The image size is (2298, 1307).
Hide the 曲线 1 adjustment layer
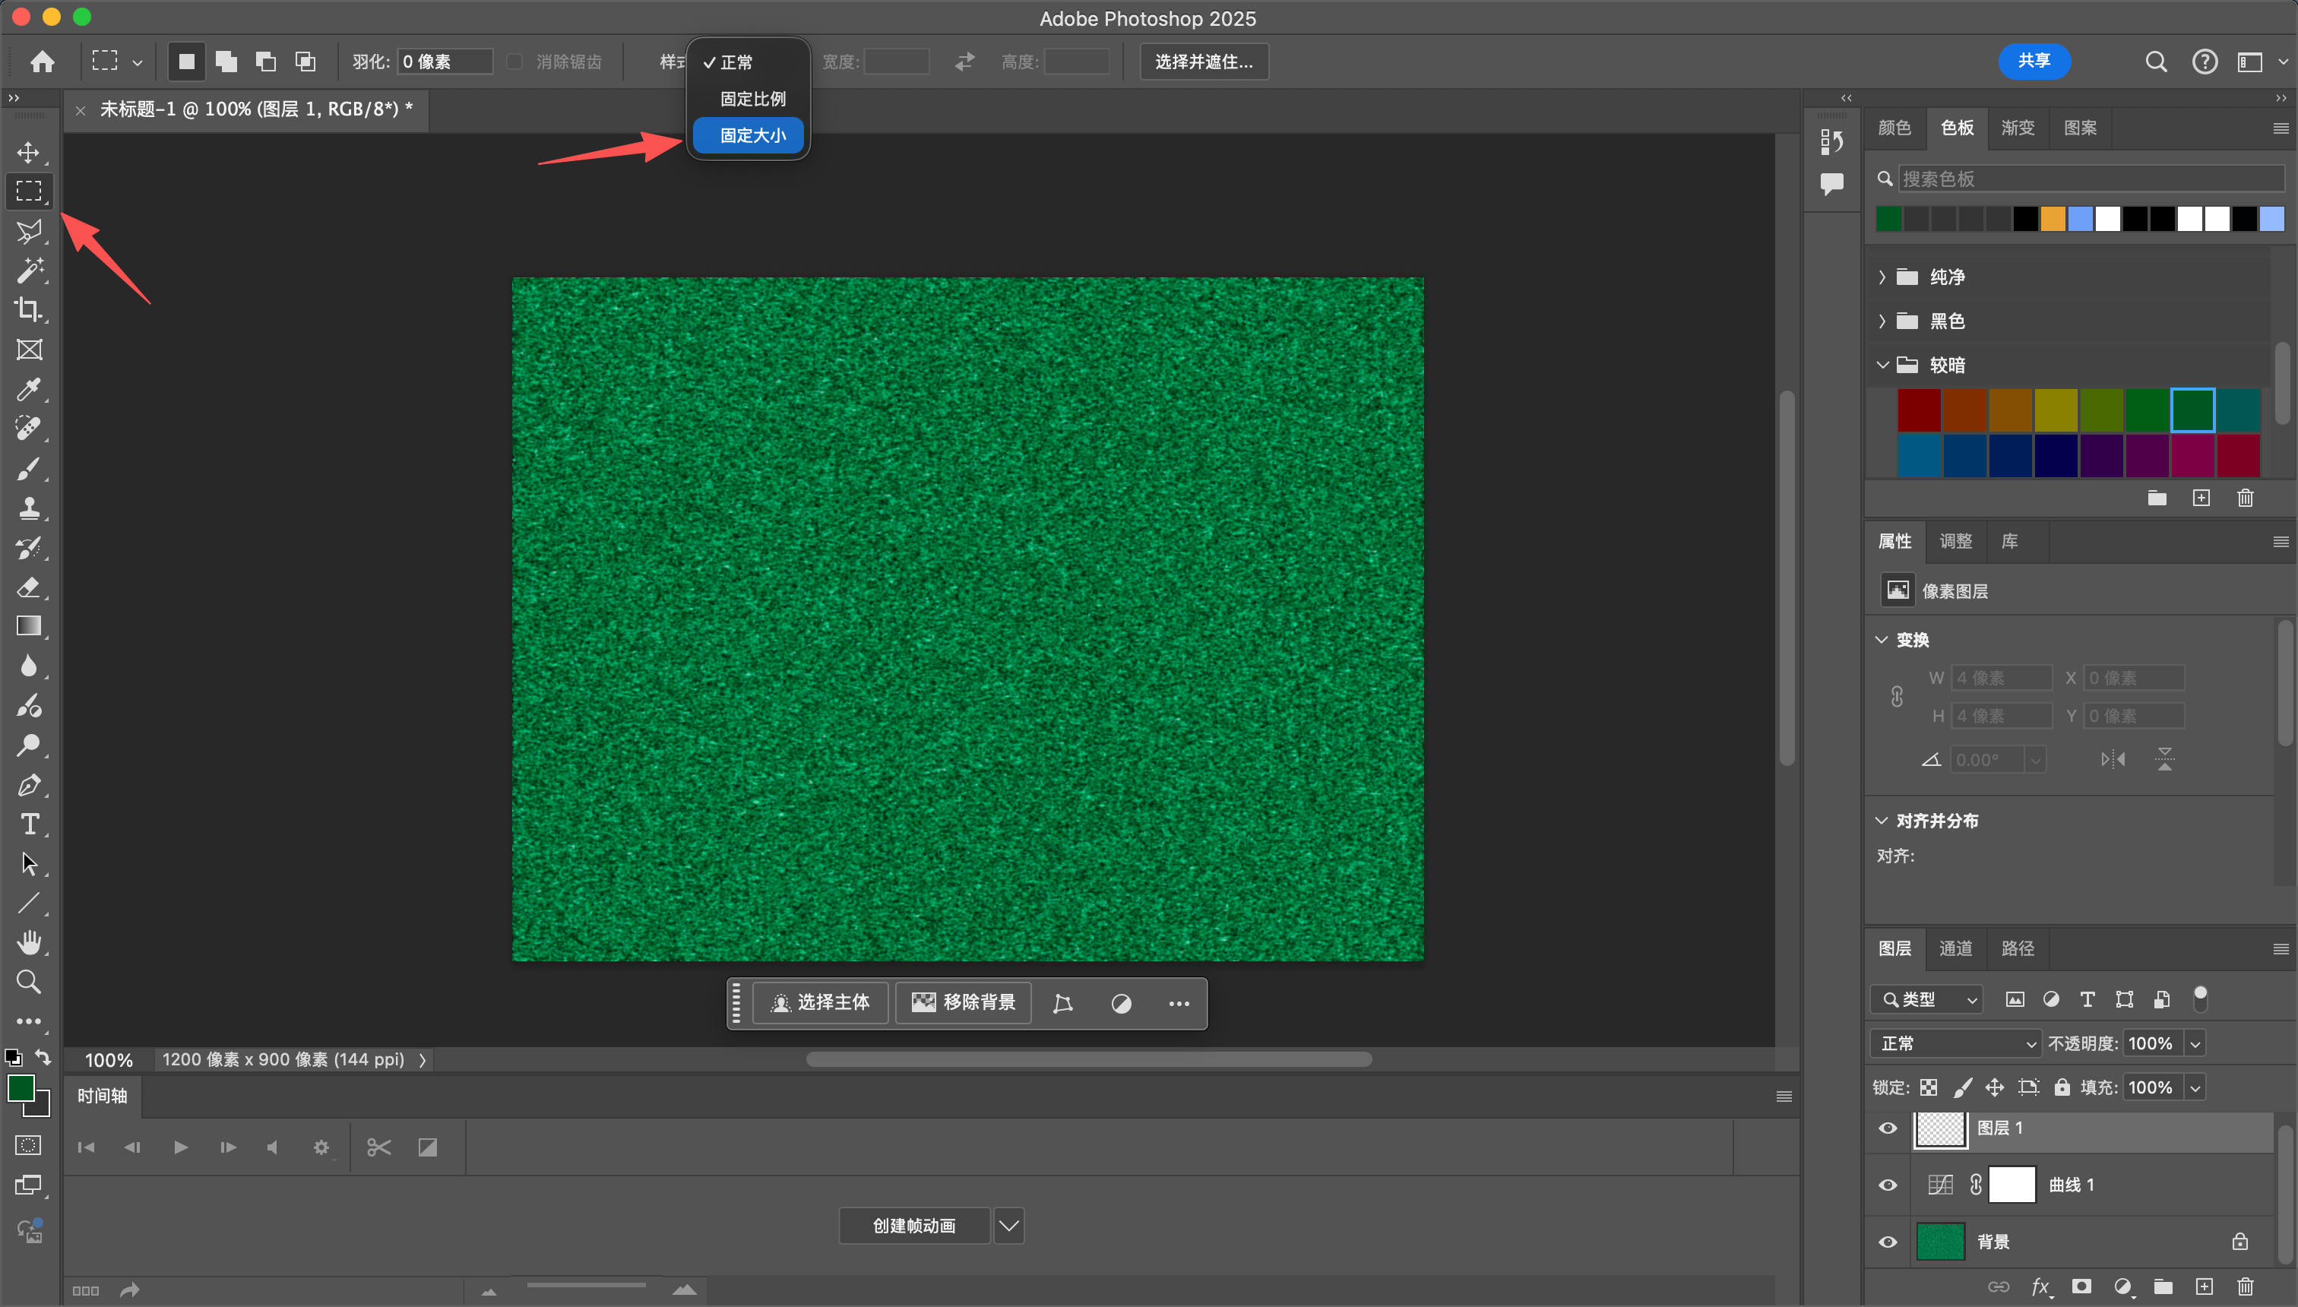click(x=1888, y=1185)
